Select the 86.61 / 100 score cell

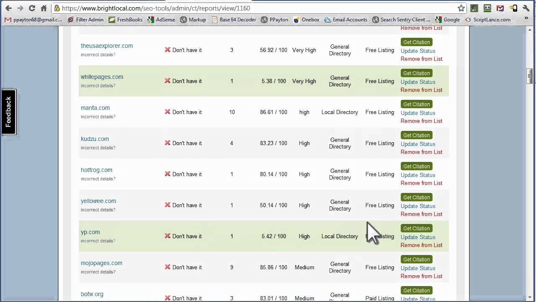273,112
